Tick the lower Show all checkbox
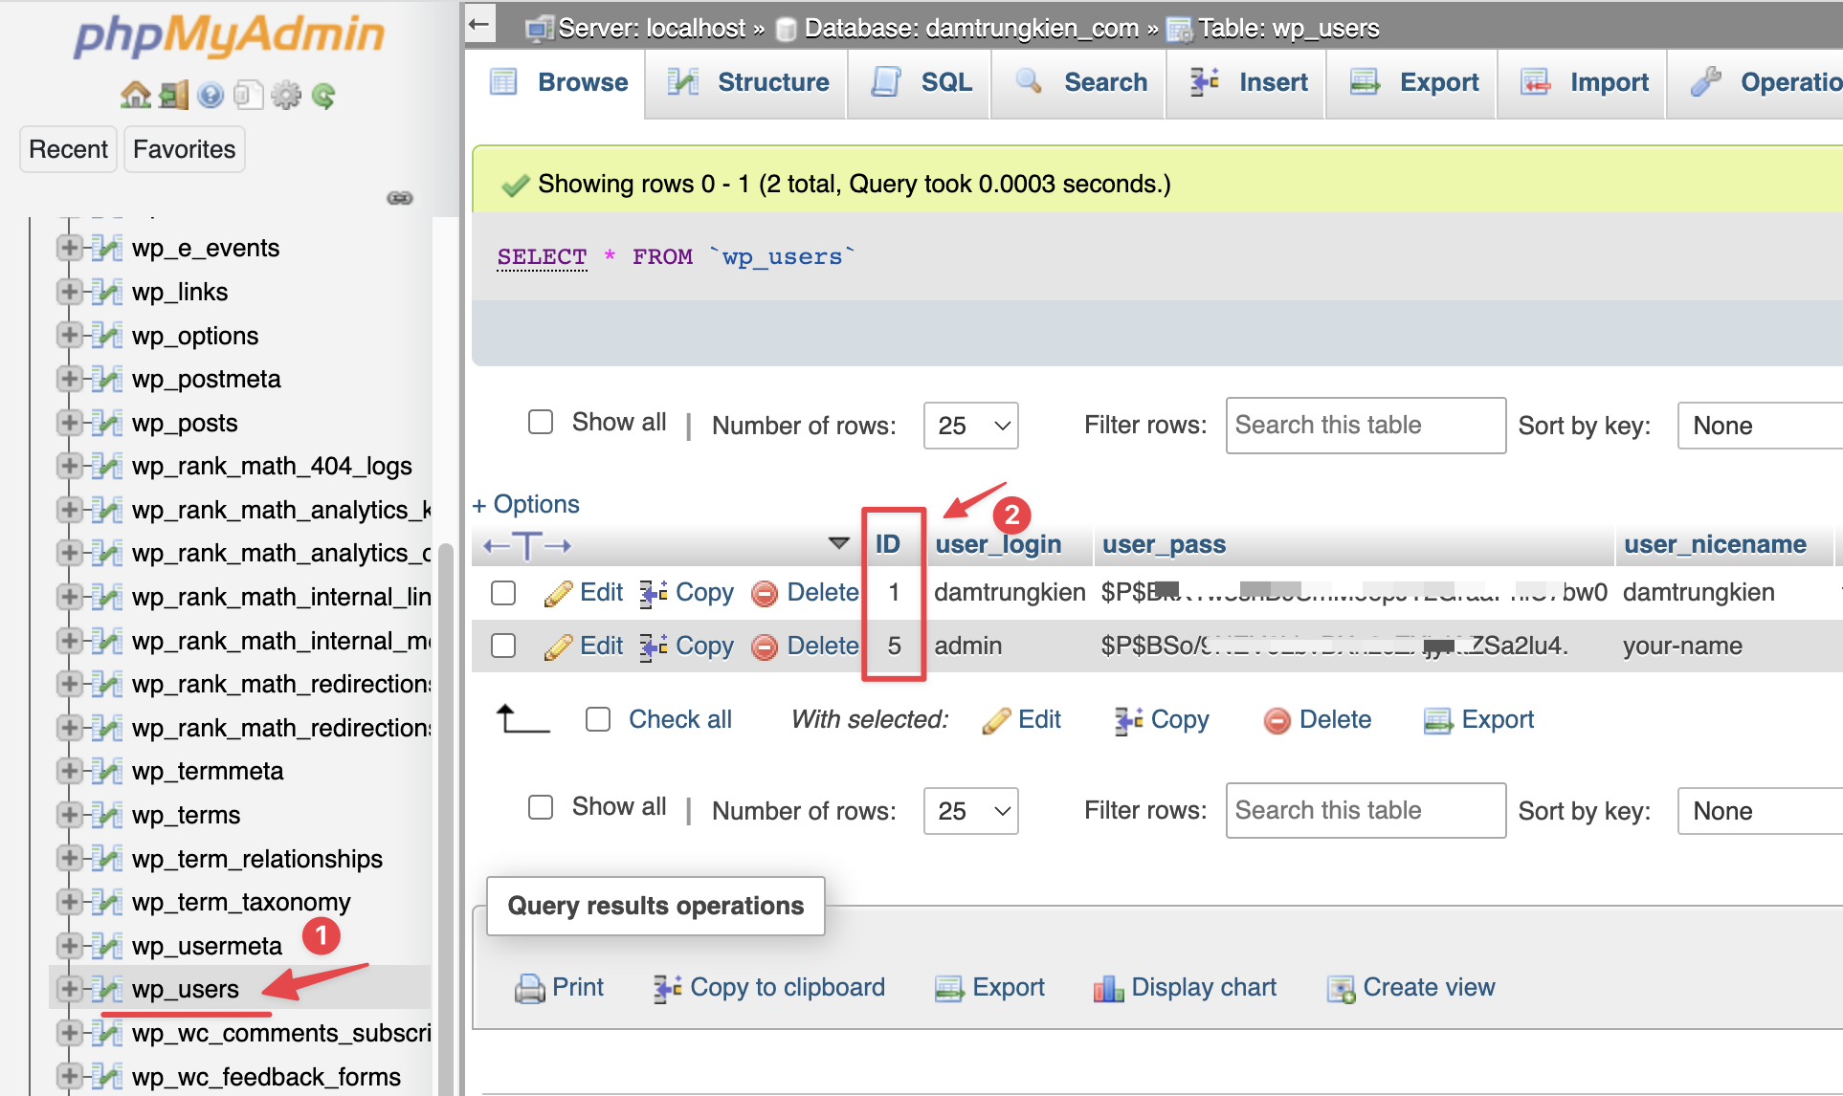 click(x=541, y=807)
